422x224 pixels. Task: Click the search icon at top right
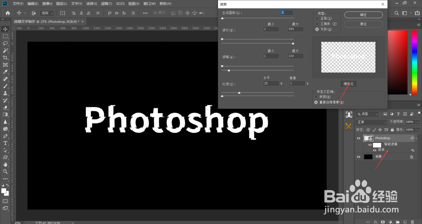click(397, 13)
